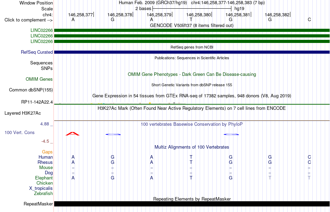Image resolution: width=330 pixels, height=212 pixels.
Task: Click the Zebrafish species label
Action: click(x=43, y=194)
